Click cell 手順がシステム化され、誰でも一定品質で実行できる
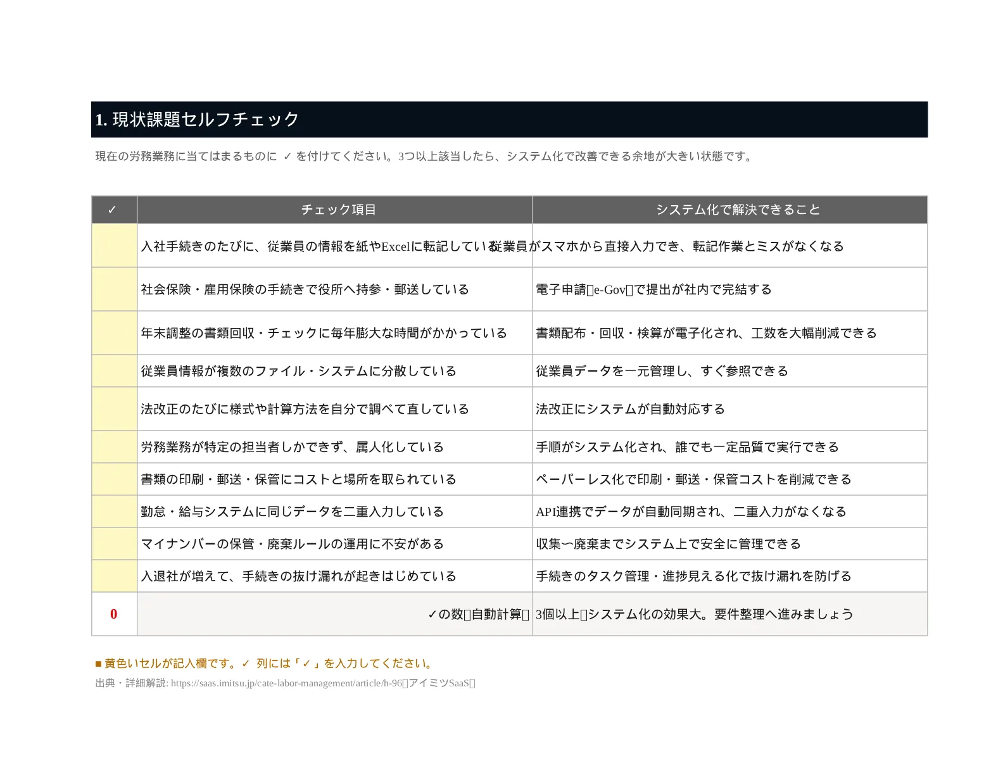 coord(730,447)
